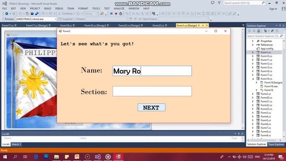Image resolution: width=286 pixels, height=161 pixels.
Task: Open the BUILD menu
Action: pyautogui.click(x=48, y=8)
